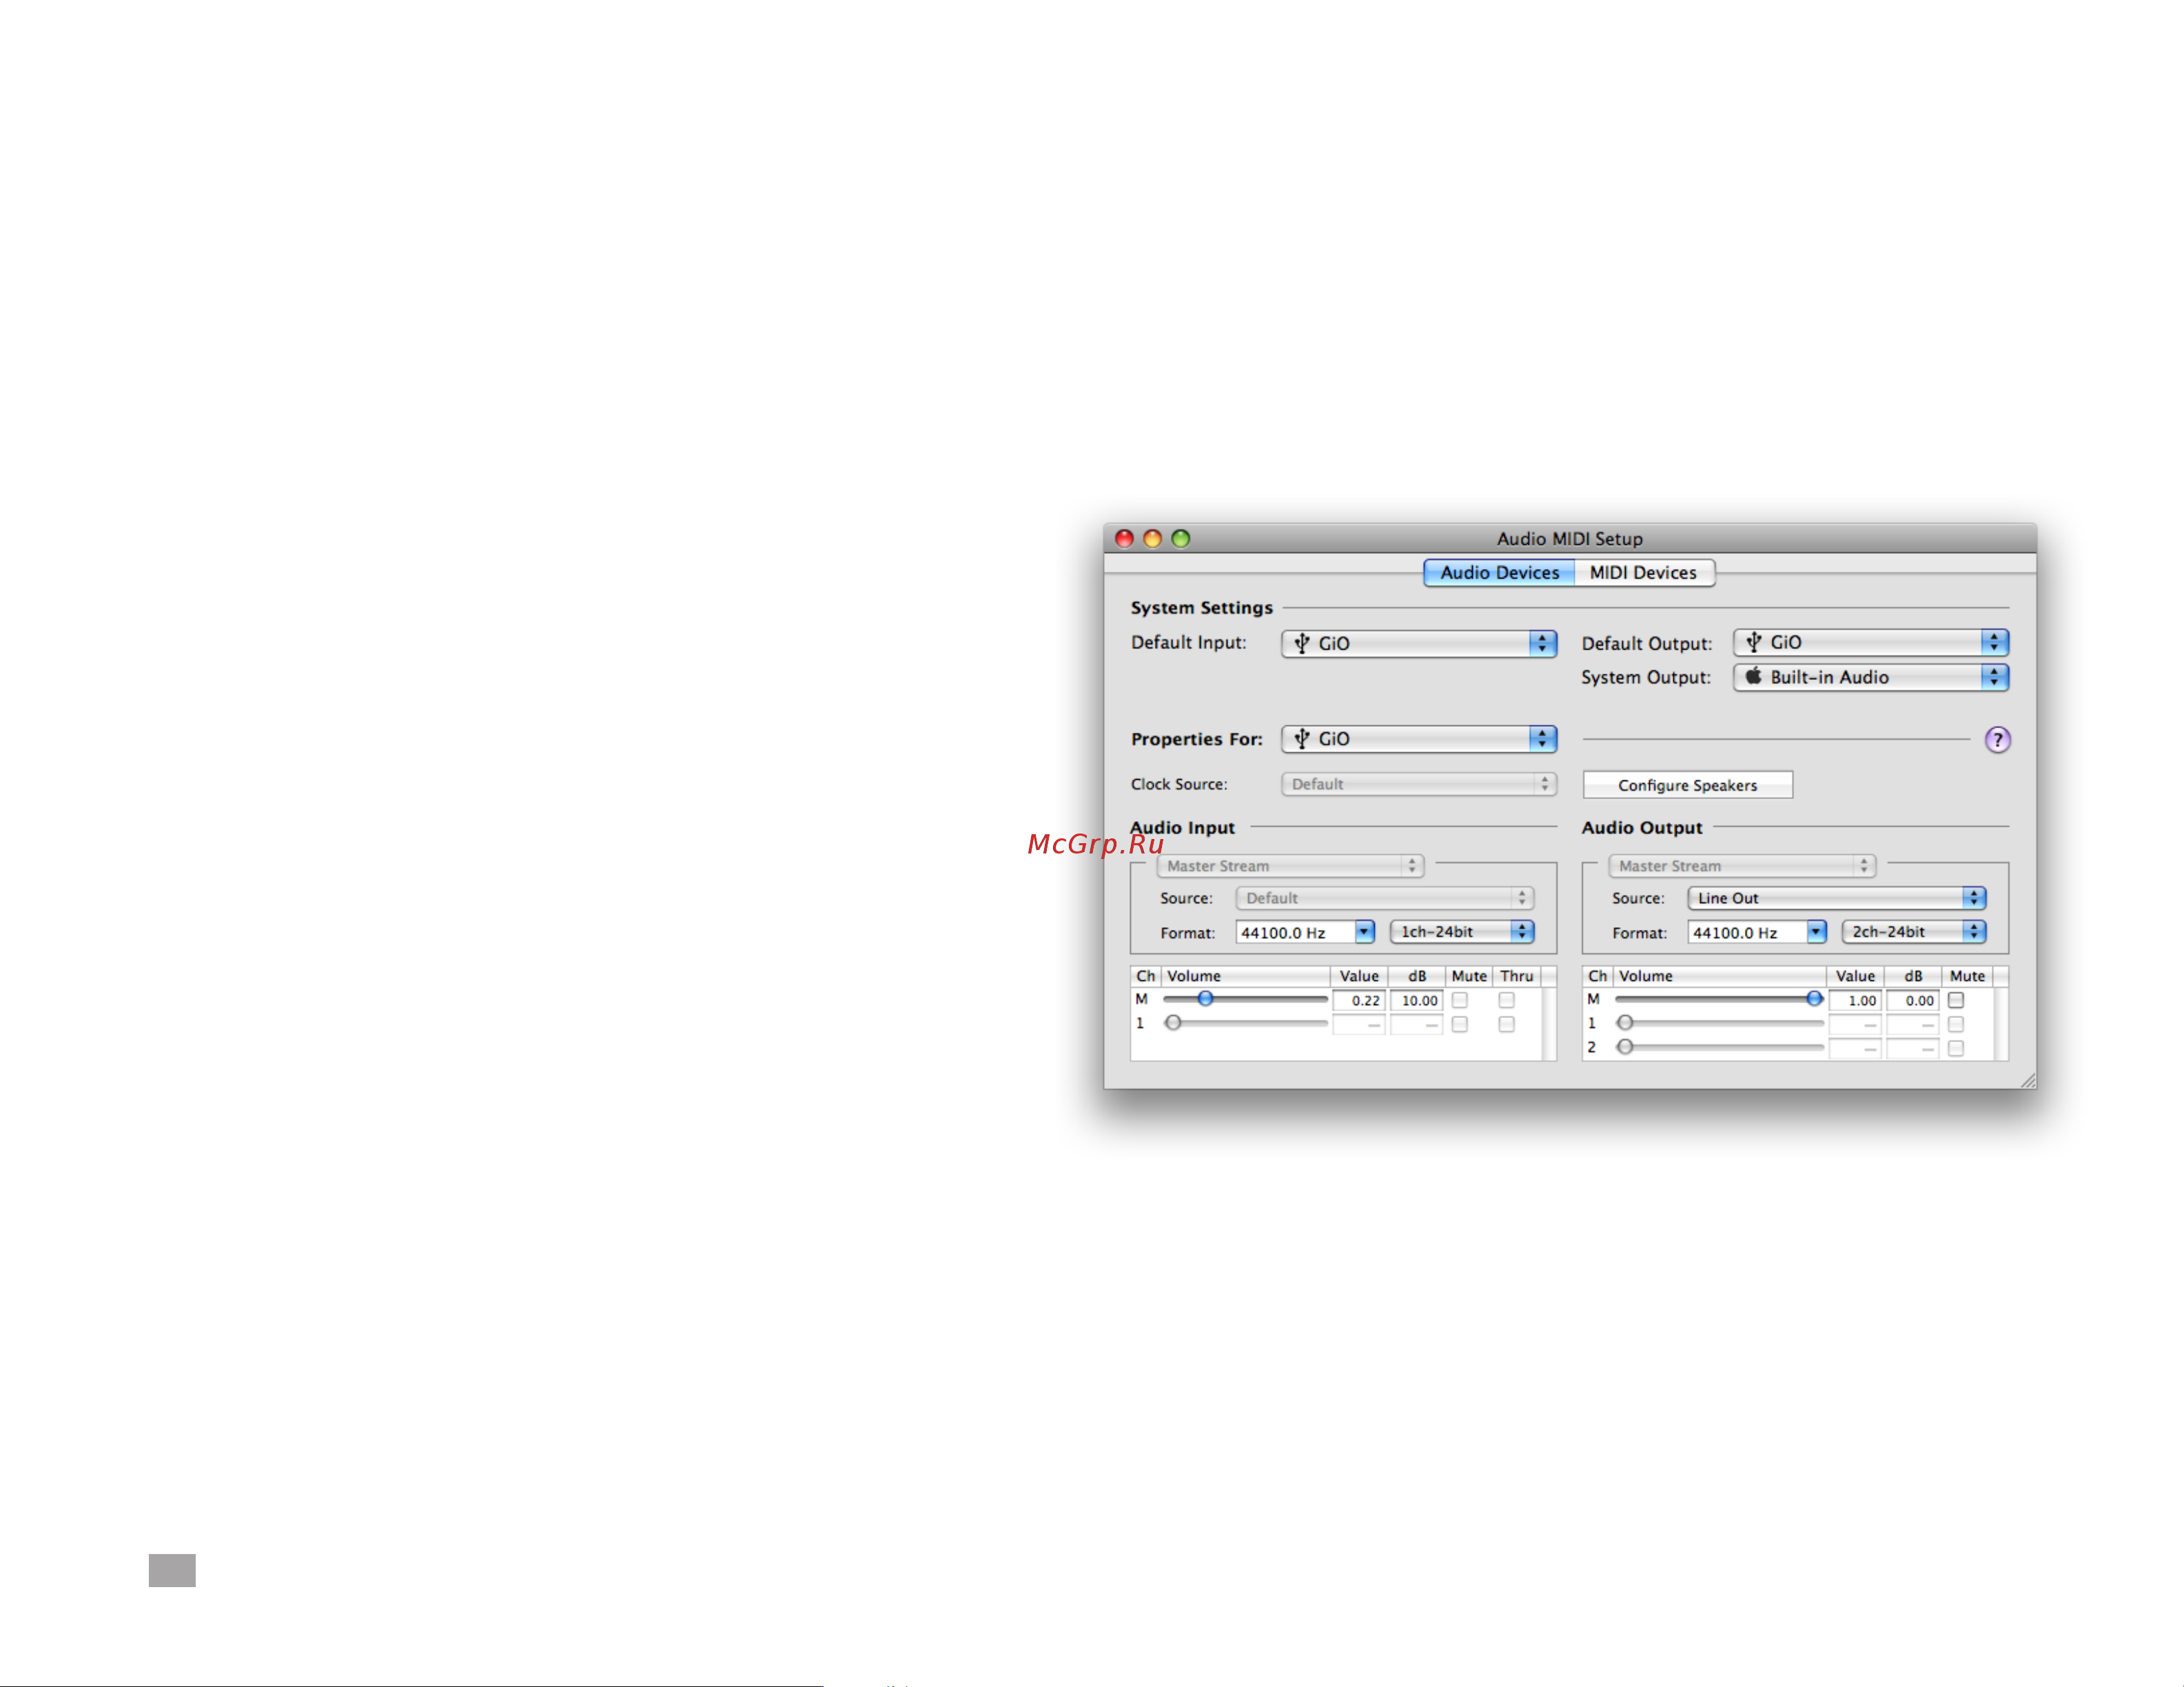Toggle Mute for input master channel
Screen dimensions: 2184x1687
point(1460,1000)
